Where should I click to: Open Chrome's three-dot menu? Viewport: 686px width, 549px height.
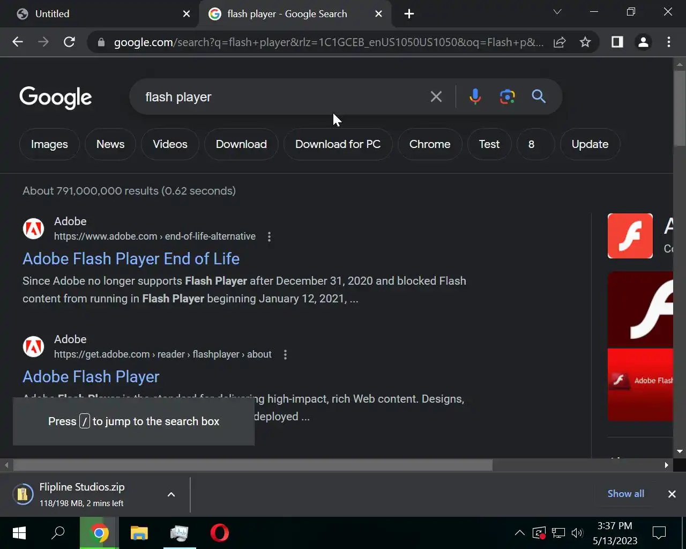point(669,42)
